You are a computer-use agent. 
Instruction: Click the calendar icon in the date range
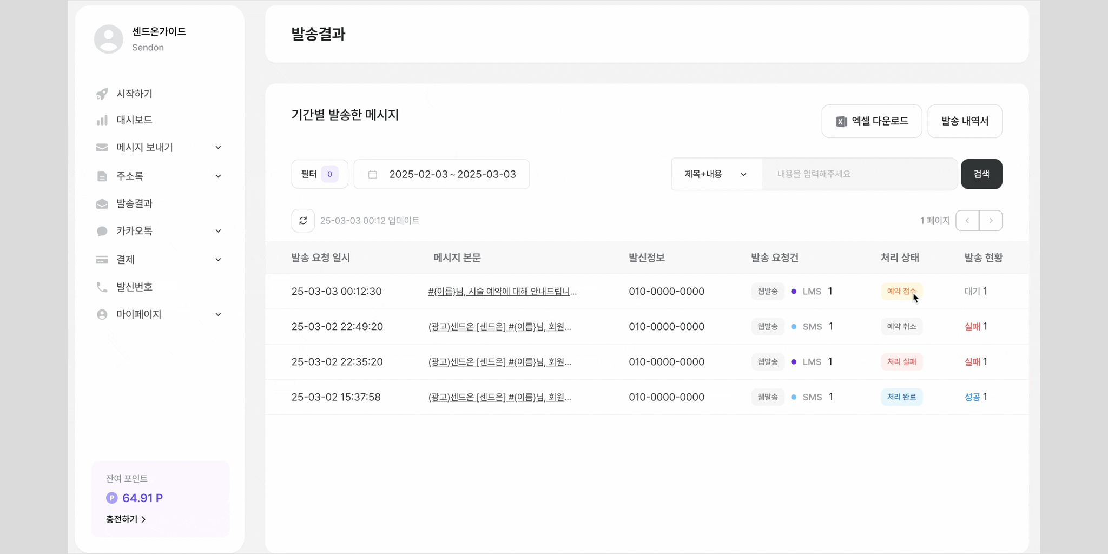[373, 174]
